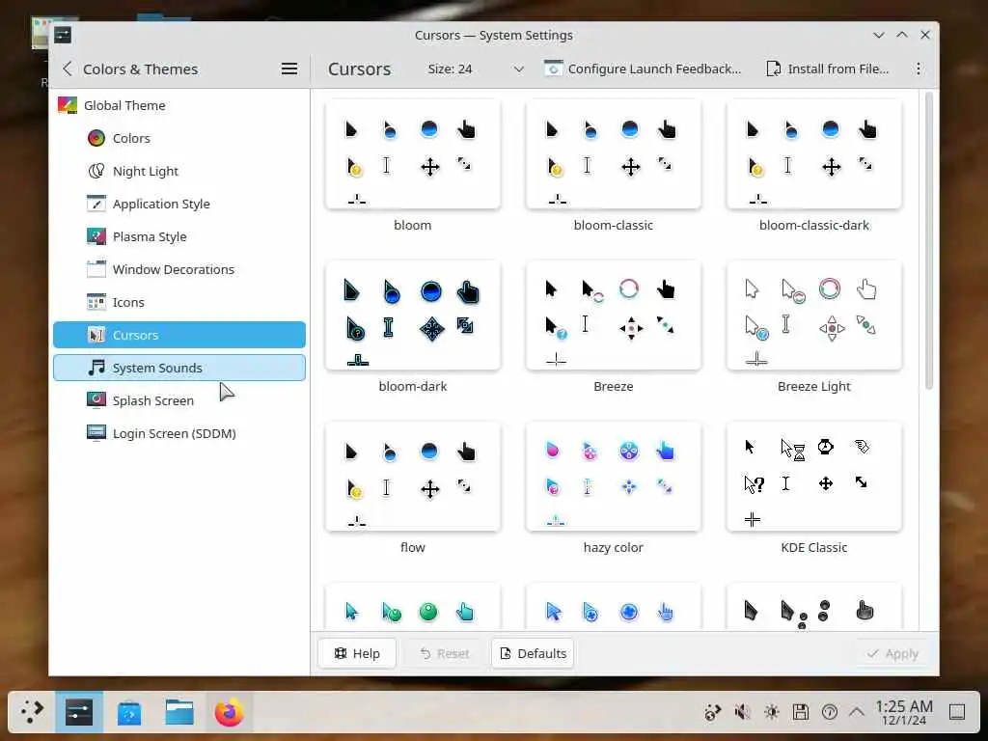Open the application launcher in taskbar
Viewport: 988px width, 741px height.
32,712
